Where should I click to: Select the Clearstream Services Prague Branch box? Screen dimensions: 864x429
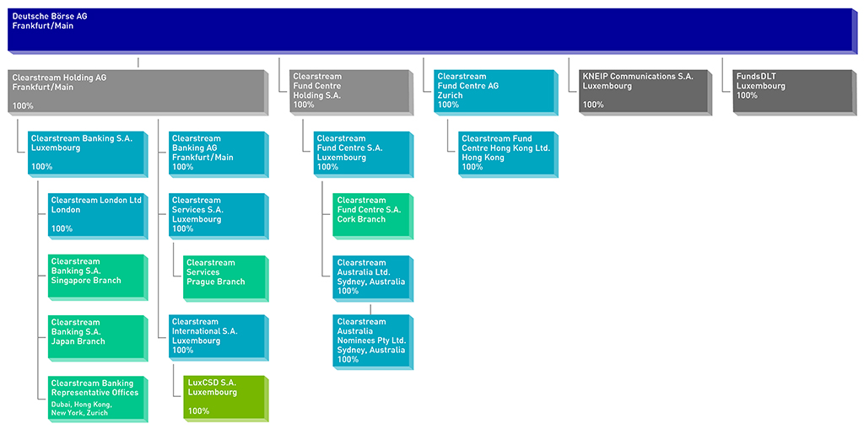pos(226,277)
